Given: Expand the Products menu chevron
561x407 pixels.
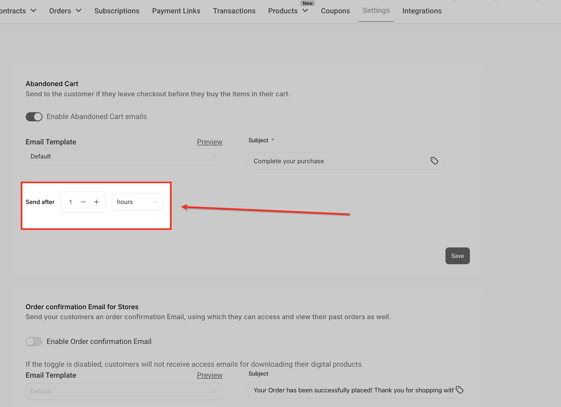Looking at the screenshot, I should point(305,10).
